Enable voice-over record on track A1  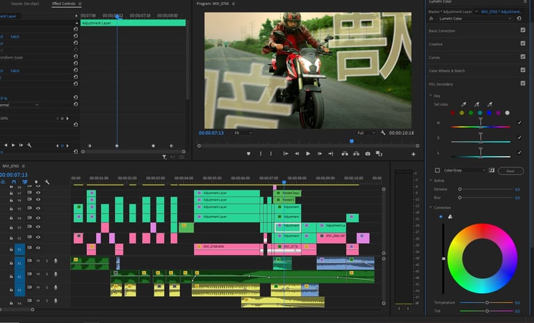click(56, 260)
